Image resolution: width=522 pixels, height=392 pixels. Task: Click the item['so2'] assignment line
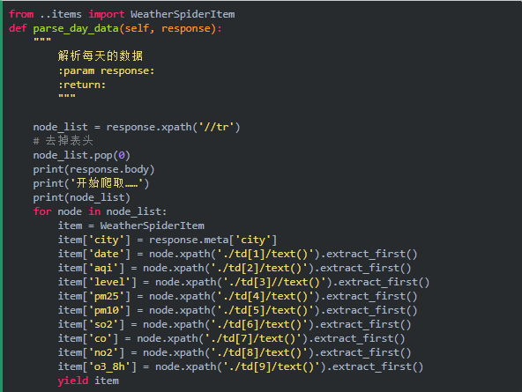235,324
